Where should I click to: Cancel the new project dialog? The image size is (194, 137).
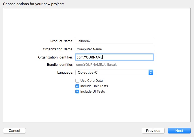[14, 131]
